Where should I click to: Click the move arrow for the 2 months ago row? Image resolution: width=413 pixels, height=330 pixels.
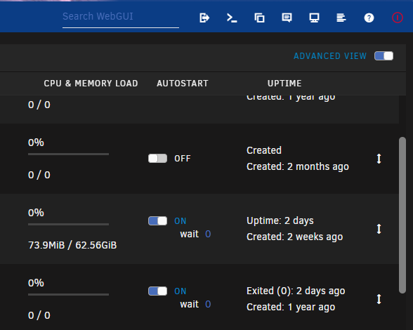pyautogui.click(x=379, y=159)
